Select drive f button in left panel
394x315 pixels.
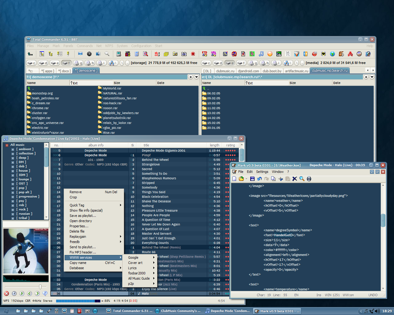pos(66,63)
